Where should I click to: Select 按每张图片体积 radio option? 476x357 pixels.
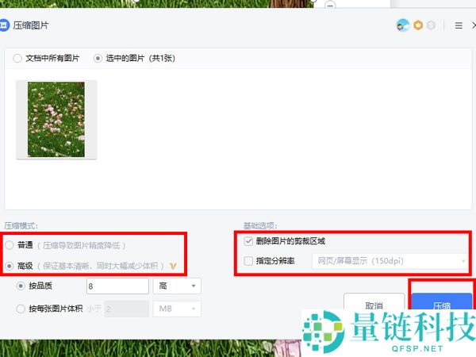point(21,308)
